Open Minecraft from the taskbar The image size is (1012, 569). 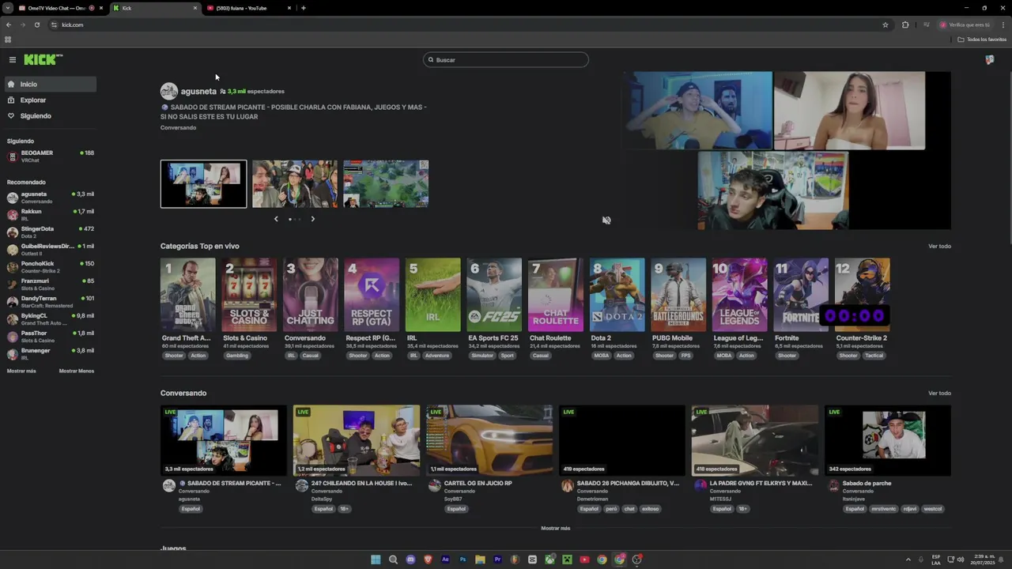tap(567, 560)
